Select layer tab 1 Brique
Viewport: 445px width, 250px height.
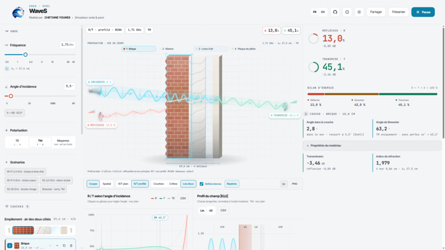point(139,49)
